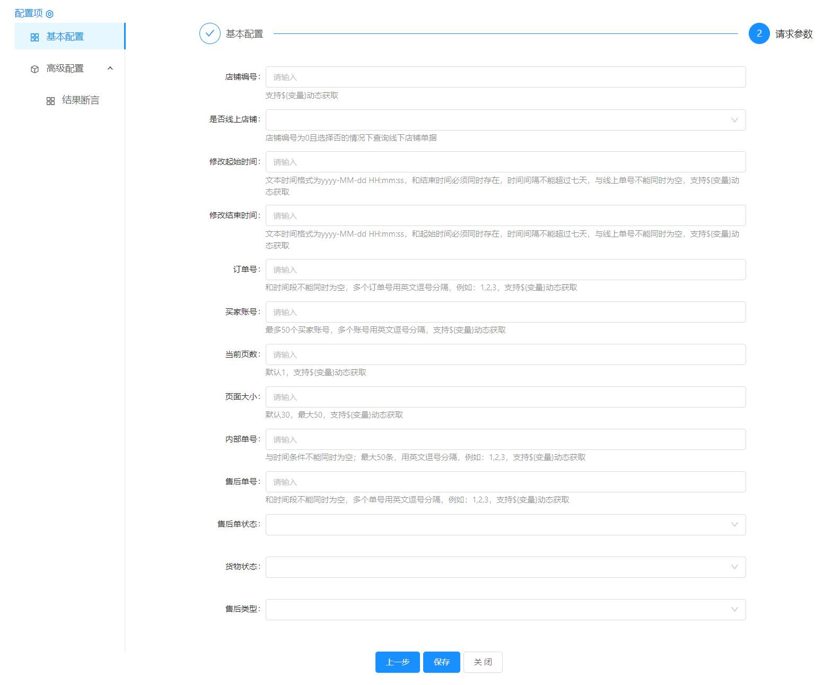Click the grid icon next to 基本配置
This screenshot has width=823, height=685.
[35, 37]
